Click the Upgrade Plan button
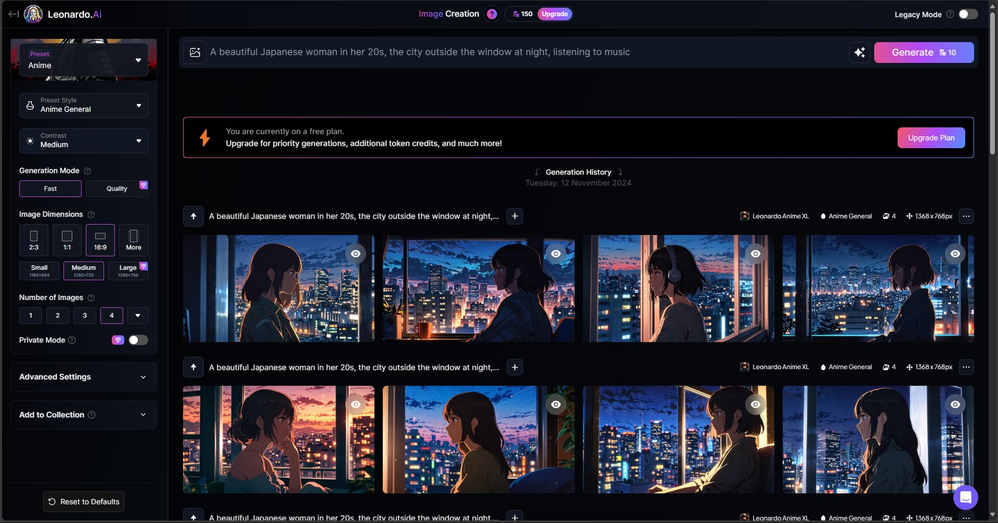 931,138
